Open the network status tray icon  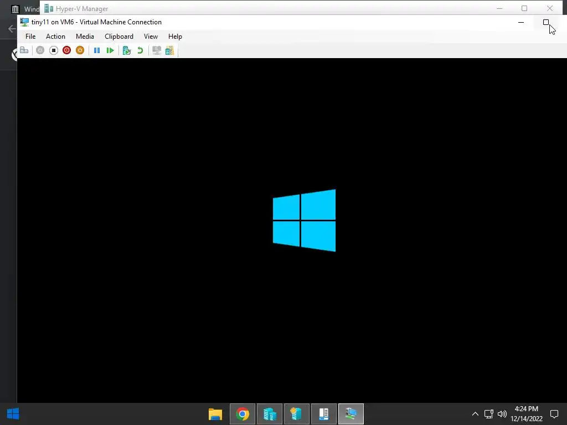489,414
